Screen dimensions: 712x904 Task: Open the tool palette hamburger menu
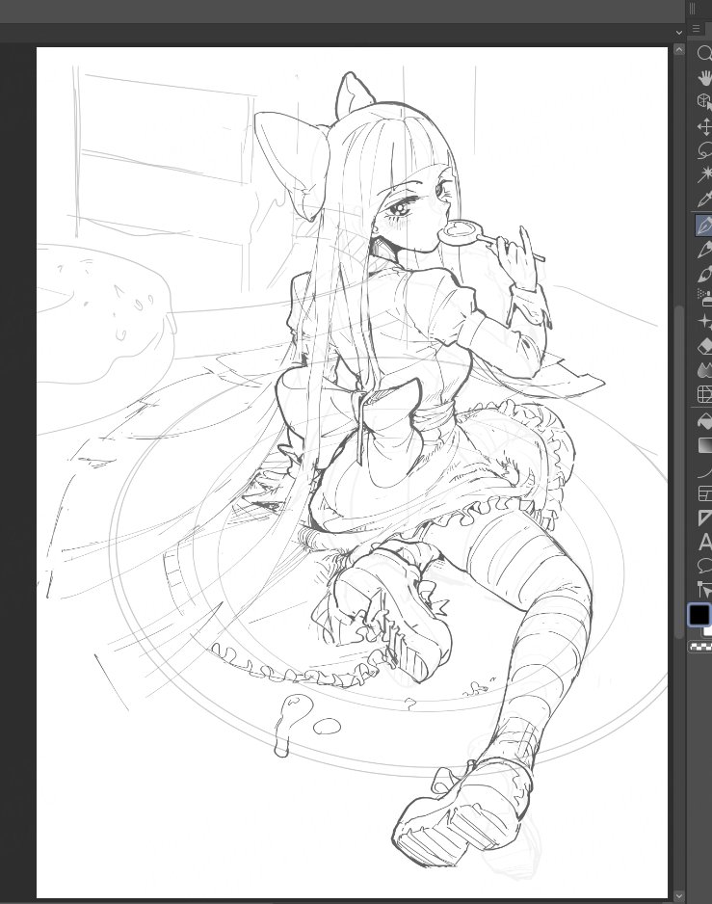click(x=696, y=29)
